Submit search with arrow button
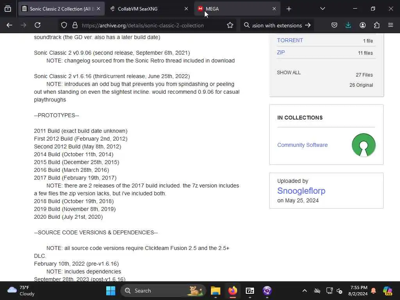Image resolution: width=400 pixels, height=300 pixels. point(308,25)
